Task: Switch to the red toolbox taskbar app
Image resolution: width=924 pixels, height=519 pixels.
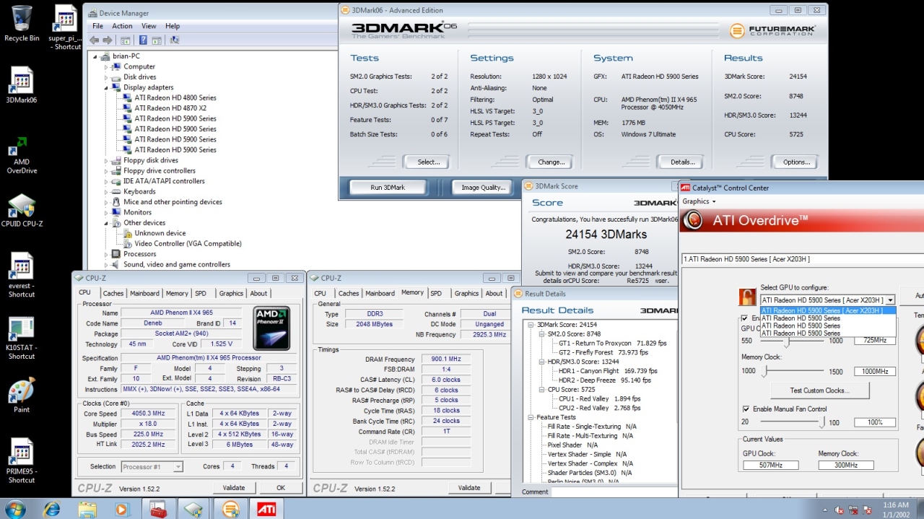Action: (158, 510)
